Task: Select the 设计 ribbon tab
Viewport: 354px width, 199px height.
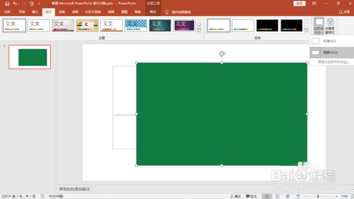Action: 48,12
